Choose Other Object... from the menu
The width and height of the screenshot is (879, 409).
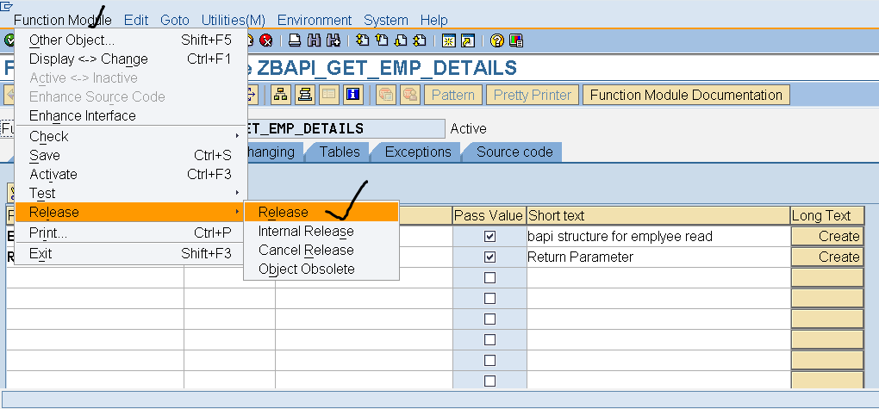[x=130, y=40]
